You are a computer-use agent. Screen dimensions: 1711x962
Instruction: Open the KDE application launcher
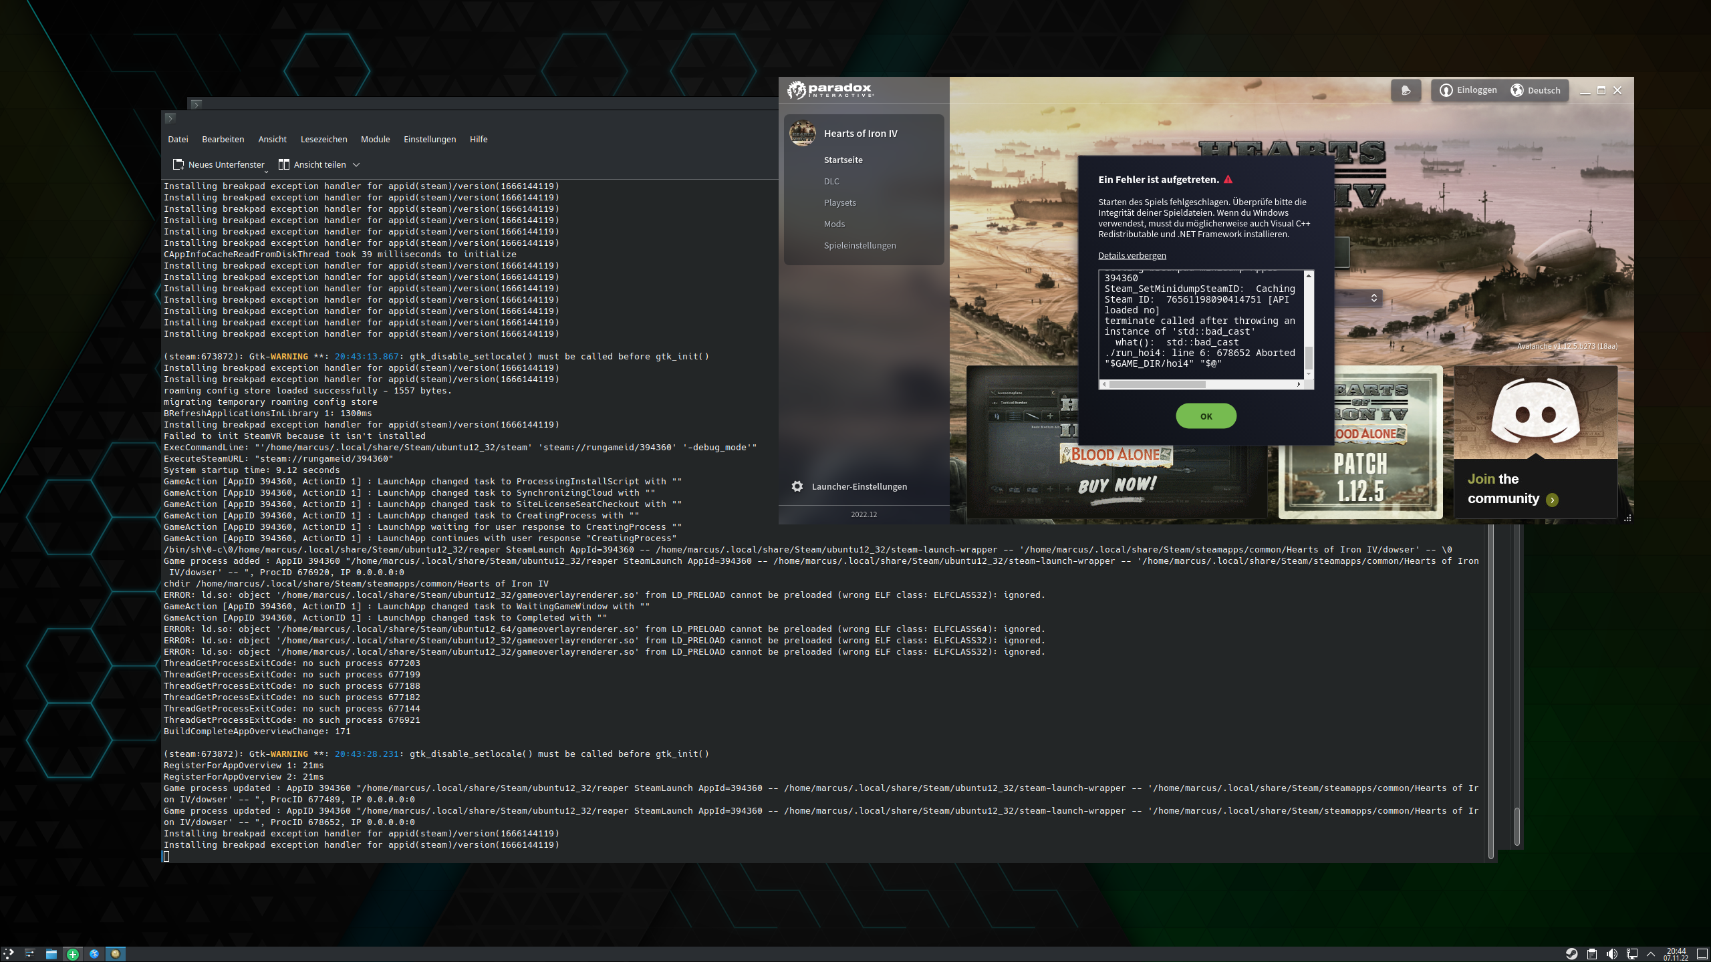tap(9, 953)
